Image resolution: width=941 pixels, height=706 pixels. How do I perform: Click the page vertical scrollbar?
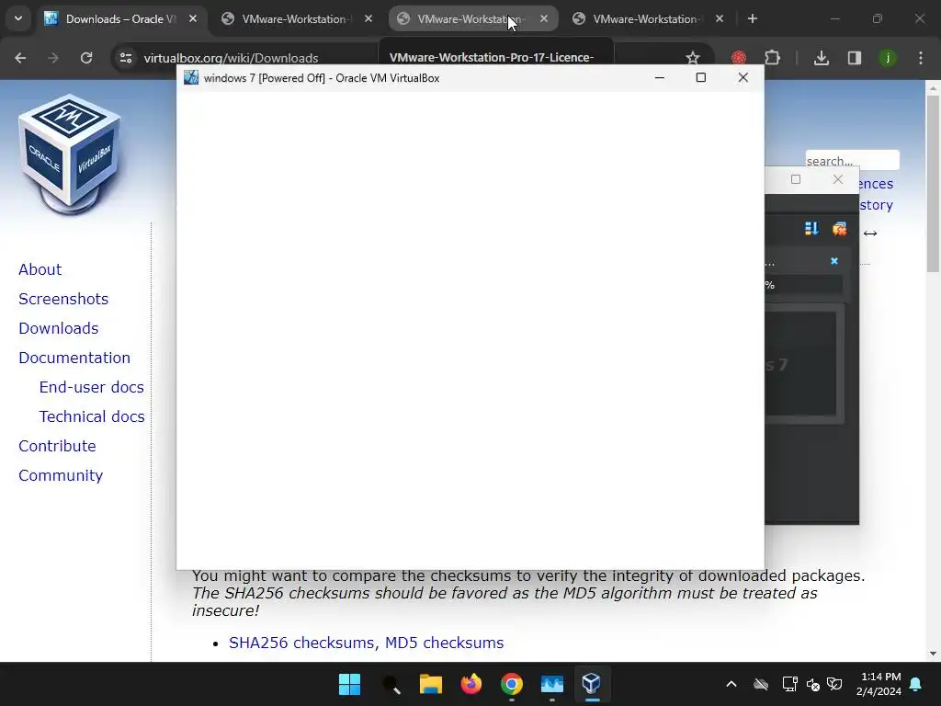pyautogui.click(x=933, y=183)
